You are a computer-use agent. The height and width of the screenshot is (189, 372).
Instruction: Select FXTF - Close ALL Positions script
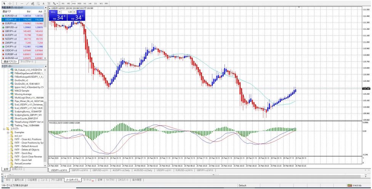tap(26, 139)
